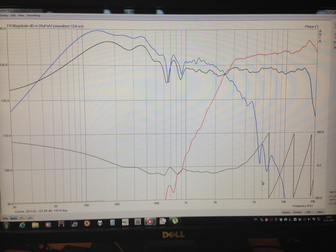Open the Windows Start menu
The height and width of the screenshot is (252, 336).
(6, 225)
